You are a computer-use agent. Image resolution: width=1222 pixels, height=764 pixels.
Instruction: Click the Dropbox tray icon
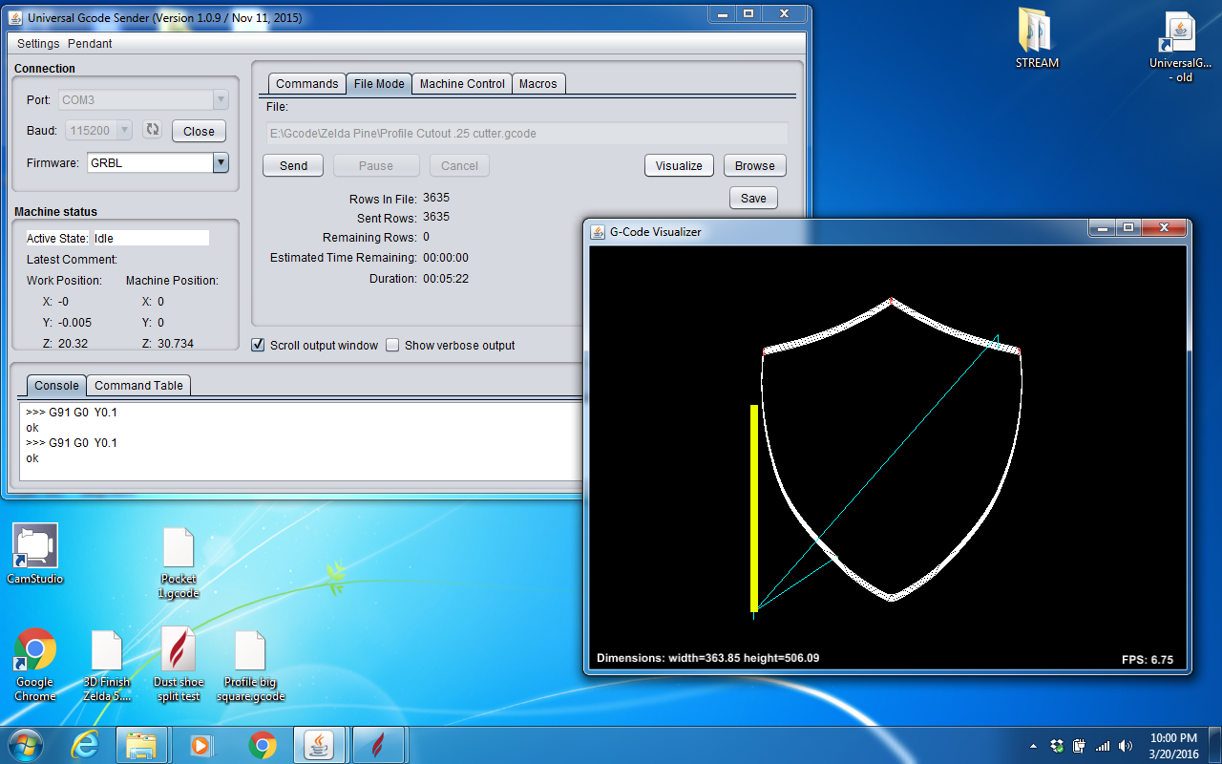coord(1056,746)
